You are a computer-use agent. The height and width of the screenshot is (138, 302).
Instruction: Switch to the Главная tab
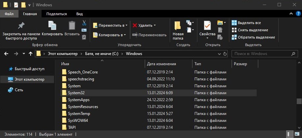[x=30, y=14]
